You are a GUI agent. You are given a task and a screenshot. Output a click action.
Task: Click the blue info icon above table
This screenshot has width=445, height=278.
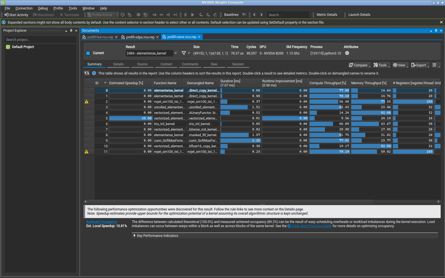[x=94, y=73]
